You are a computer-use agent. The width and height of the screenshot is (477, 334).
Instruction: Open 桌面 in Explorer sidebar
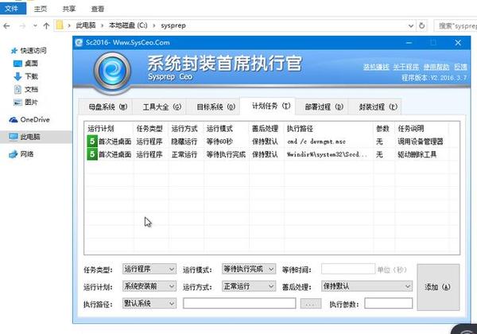(25, 64)
